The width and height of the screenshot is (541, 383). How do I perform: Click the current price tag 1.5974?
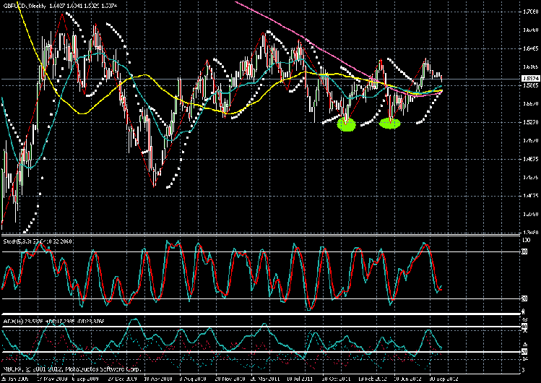click(x=531, y=79)
